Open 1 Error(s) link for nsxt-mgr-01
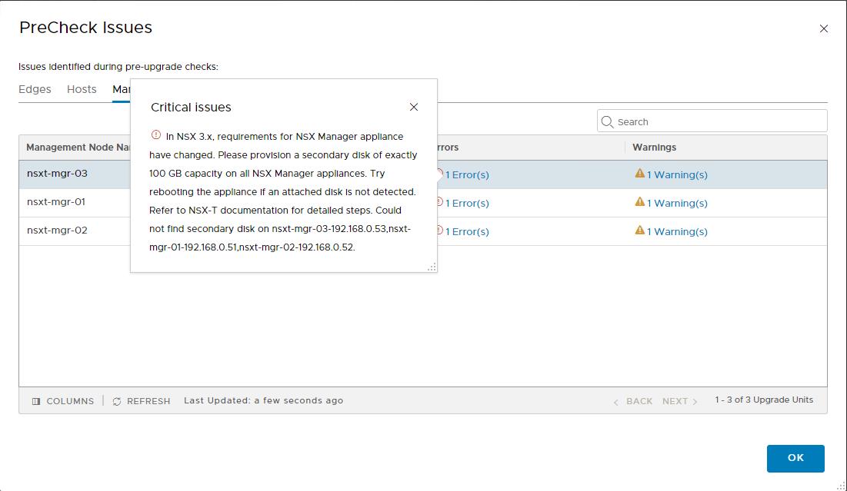This screenshot has height=491, width=847. coord(467,204)
